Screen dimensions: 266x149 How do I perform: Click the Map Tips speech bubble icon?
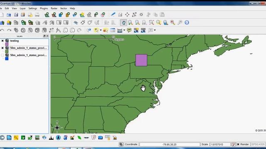[x=129, y=30]
